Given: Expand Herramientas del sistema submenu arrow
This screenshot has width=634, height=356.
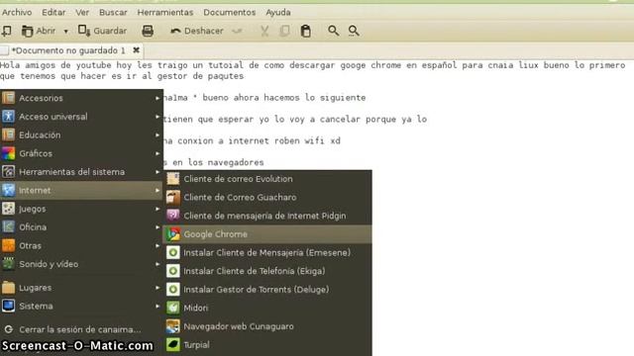Looking at the screenshot, I should coord(158,172).
